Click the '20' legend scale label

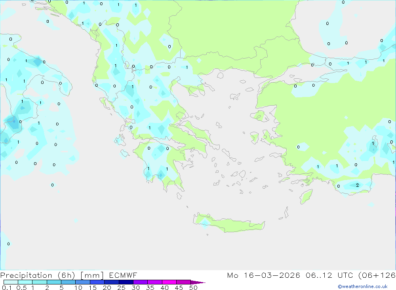(x=107, y=288)
